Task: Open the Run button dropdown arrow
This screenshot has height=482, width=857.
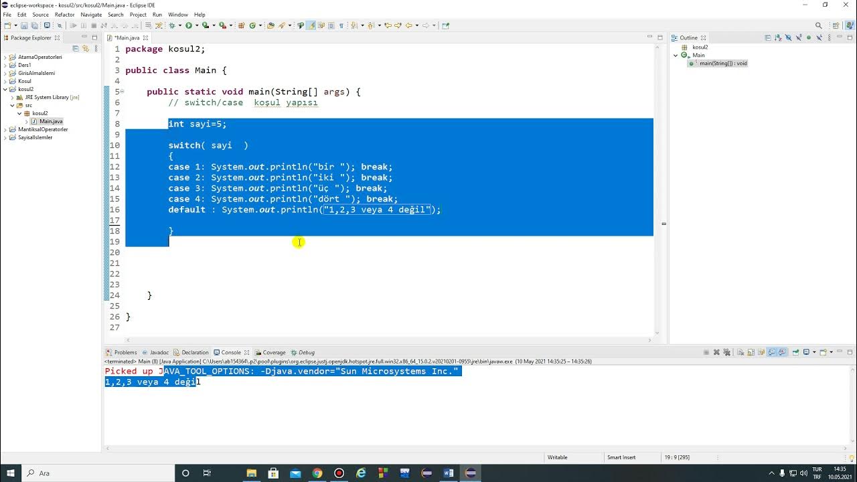Action: point(197,25)
